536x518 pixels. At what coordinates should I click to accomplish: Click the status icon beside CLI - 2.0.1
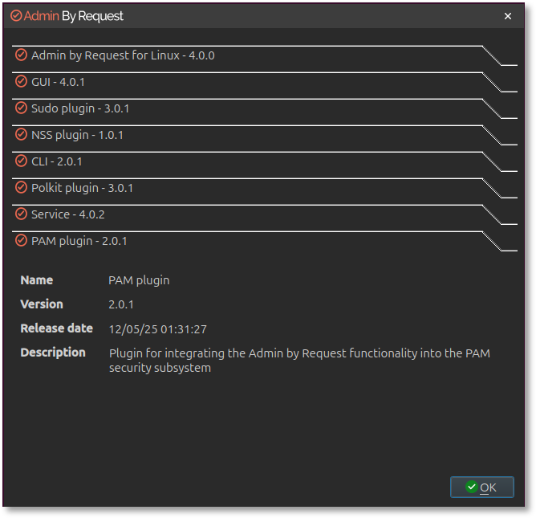(x=22, y=161)
